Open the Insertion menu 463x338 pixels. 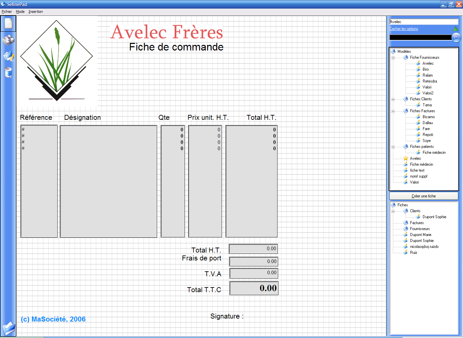coord(35,12)
